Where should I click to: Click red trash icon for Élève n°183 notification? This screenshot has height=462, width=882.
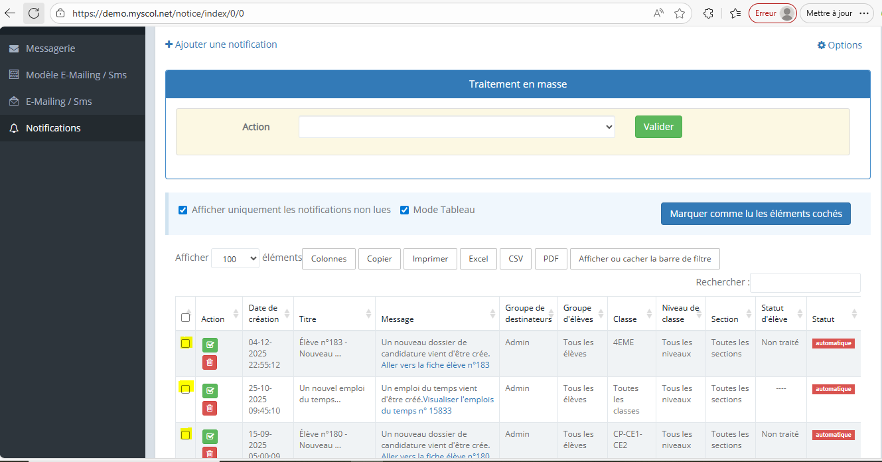pyautogui.click(x=210, y=362)
